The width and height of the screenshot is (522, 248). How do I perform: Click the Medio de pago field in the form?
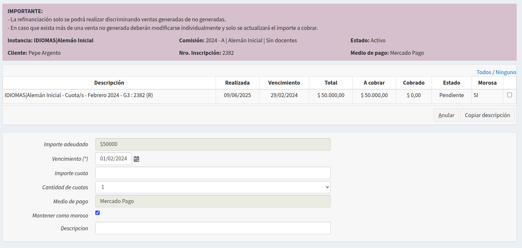coord(213,201)
